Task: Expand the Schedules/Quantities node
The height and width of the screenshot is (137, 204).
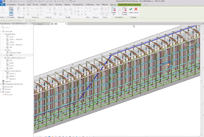Action: [x=1, y=84]
